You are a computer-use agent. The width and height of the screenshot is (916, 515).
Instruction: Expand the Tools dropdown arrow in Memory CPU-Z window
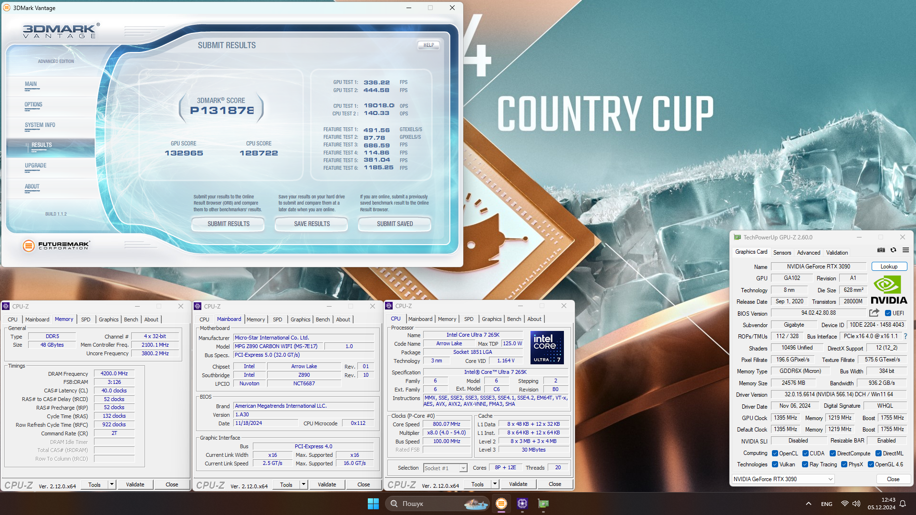112,484
